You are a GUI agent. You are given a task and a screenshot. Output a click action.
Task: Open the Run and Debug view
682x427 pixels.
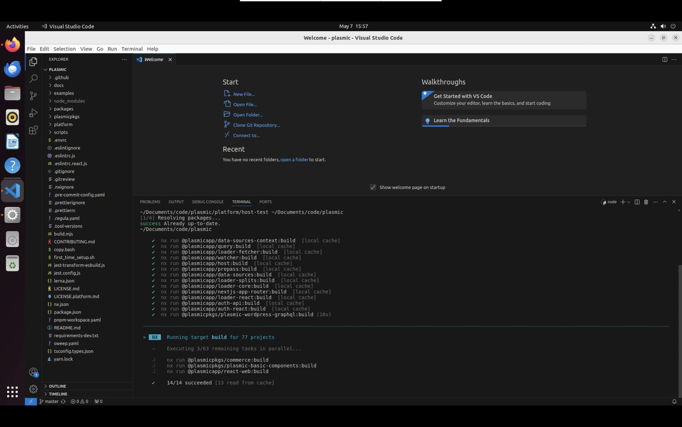(x=33, y=113)
